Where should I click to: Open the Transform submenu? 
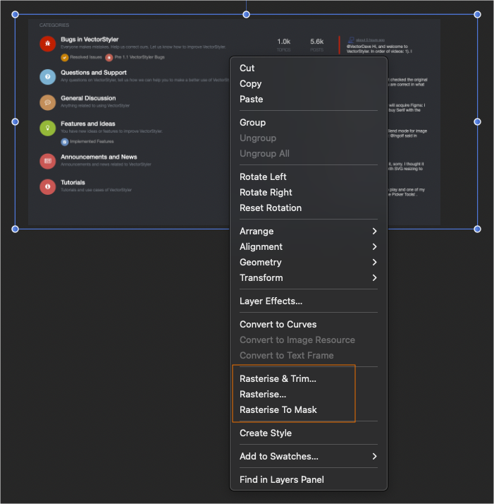[309, 277]
